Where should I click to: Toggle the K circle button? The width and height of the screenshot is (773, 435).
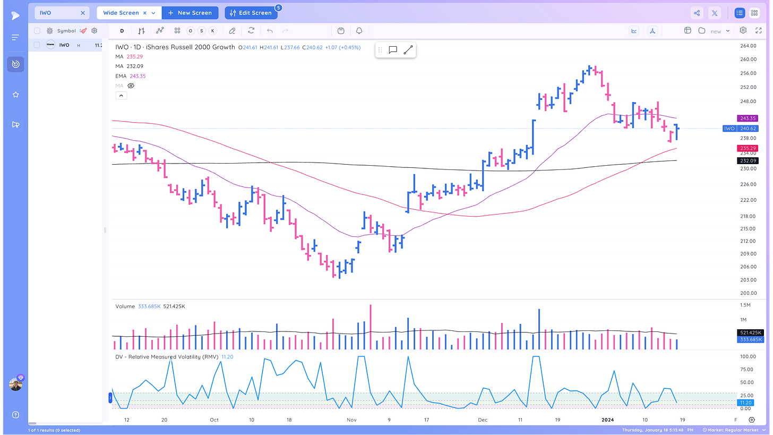point(213,31)
